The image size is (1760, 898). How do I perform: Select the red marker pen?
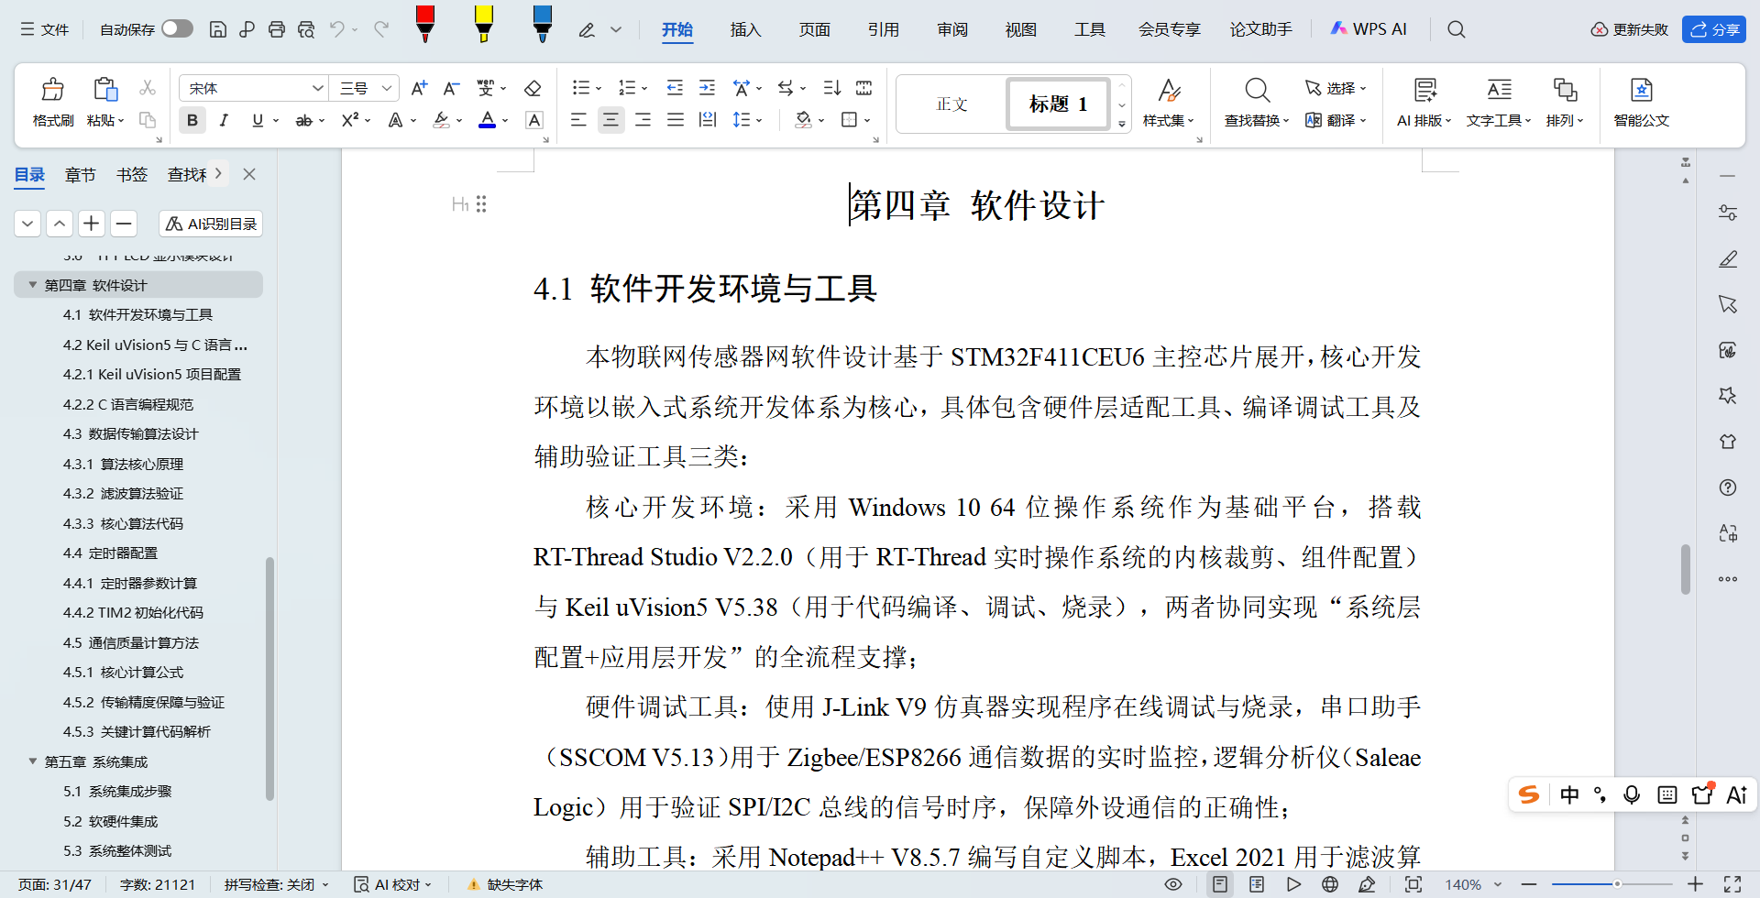tap(425, 24)
